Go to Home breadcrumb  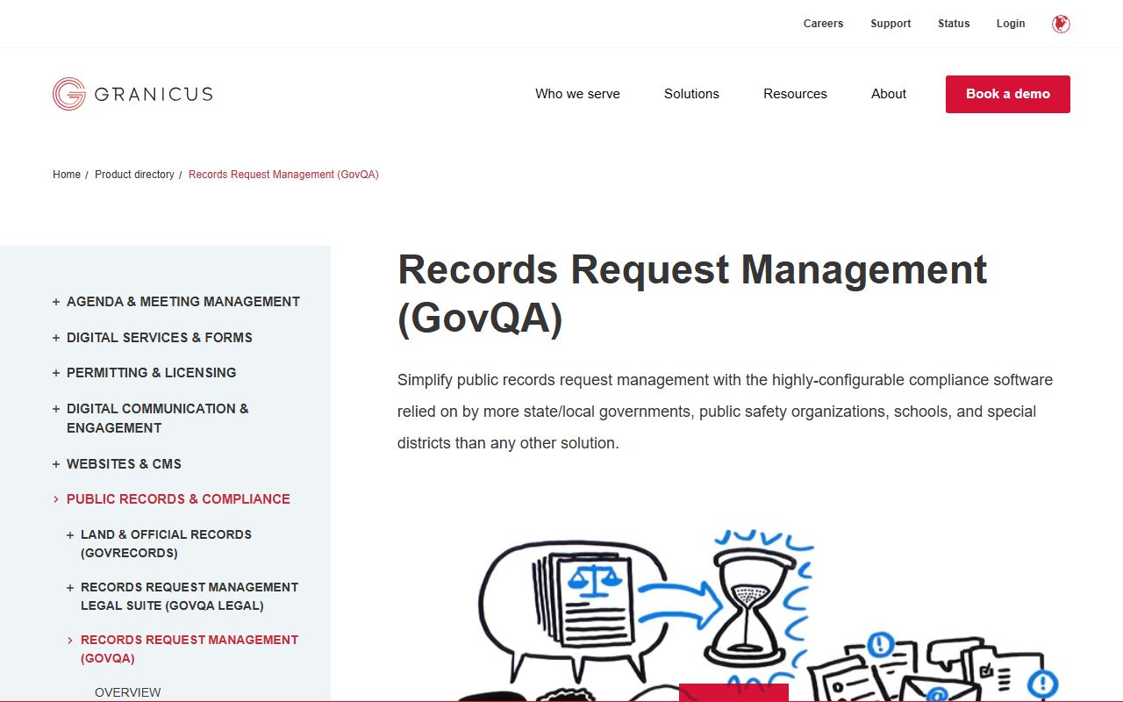pos(67,175)
